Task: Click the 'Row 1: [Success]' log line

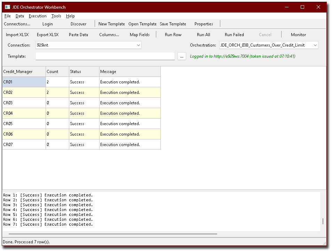Action: click(48, 195)
